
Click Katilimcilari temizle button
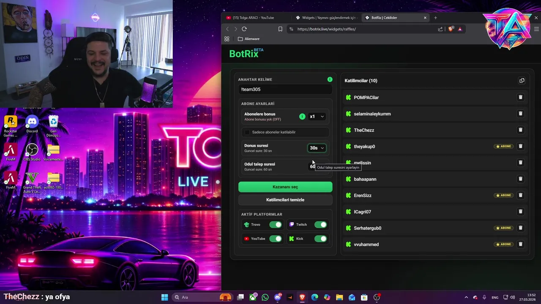click(x=285, y=200)
